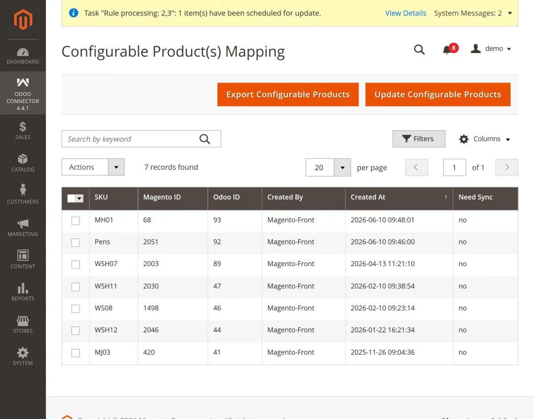Click the per page value 20 field

pyautogui.click(x=320, y=168)
